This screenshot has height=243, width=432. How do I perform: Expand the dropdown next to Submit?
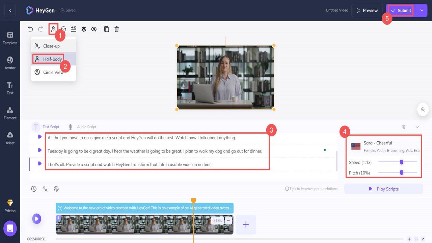coord(422,10)
